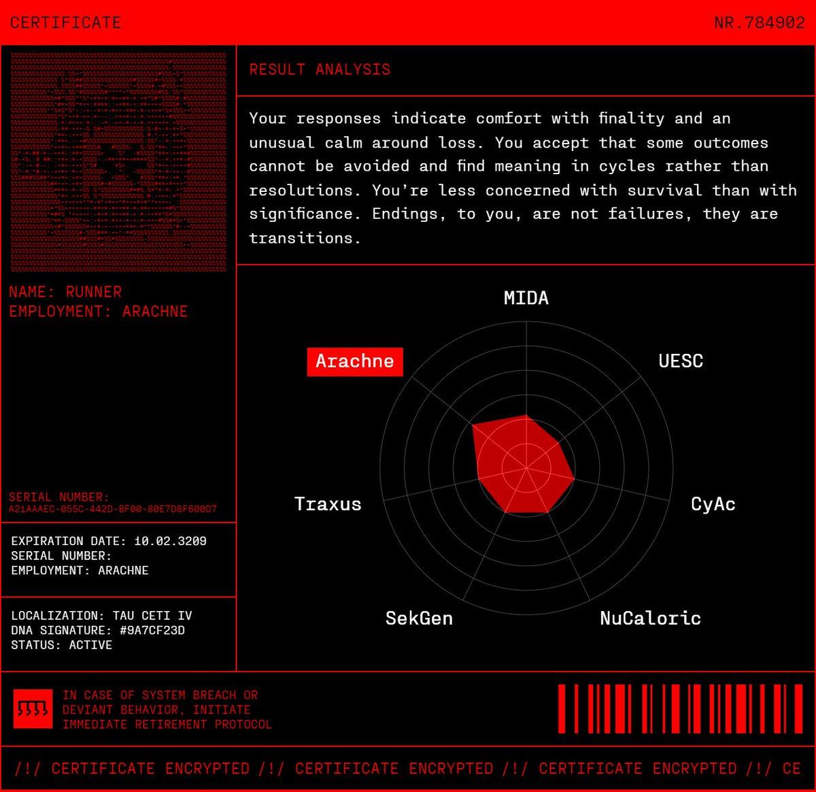Click the NAME: RUNNER line
Image resolution: width=816 pixels, height=792 pixels.
[65, 292]
